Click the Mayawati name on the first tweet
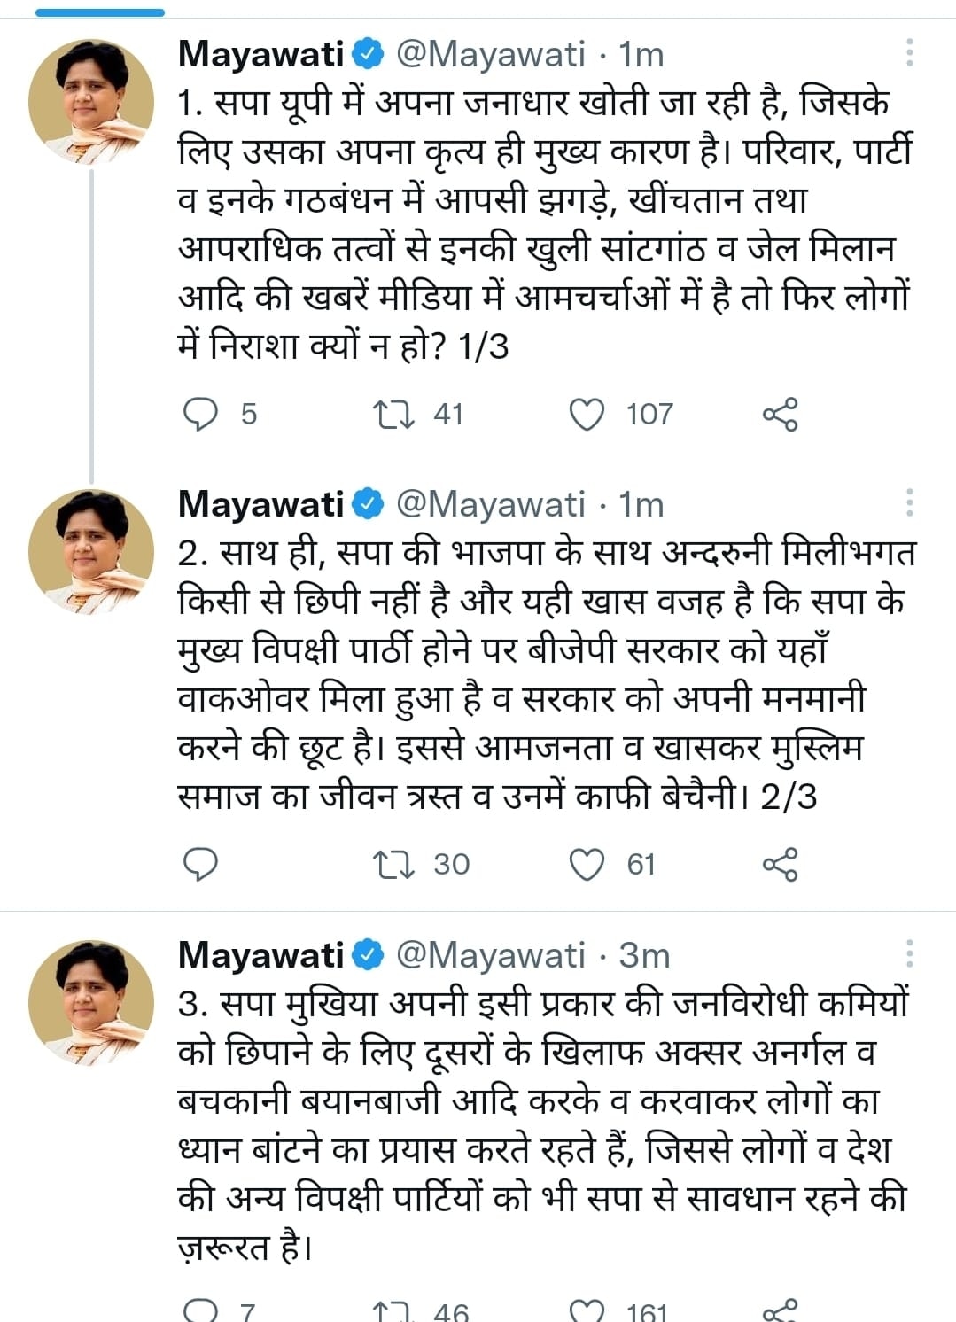 (x=260, y=54)
